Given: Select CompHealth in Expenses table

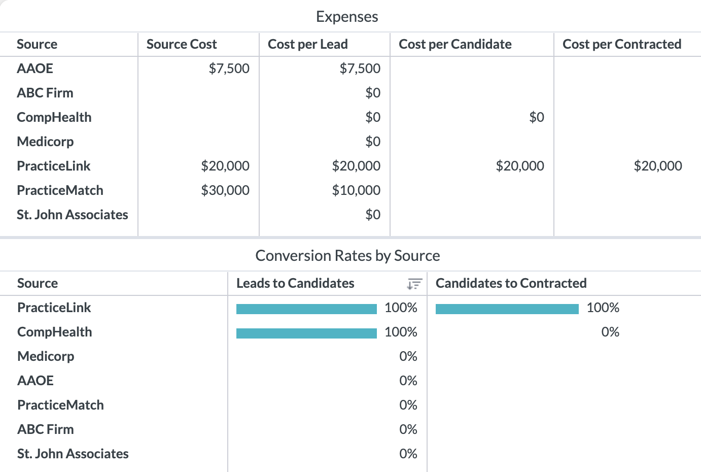Looking at the screenshot, I should [x=54, y=117].
